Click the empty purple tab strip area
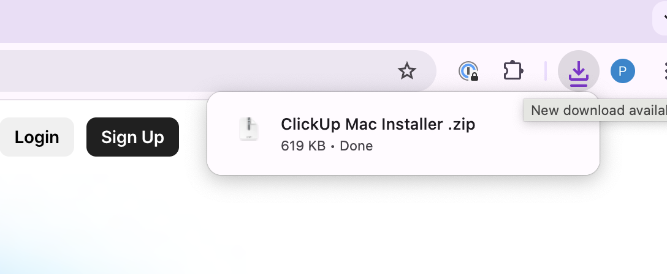Viewport: 667px width, 274px height. pos(307,21)
